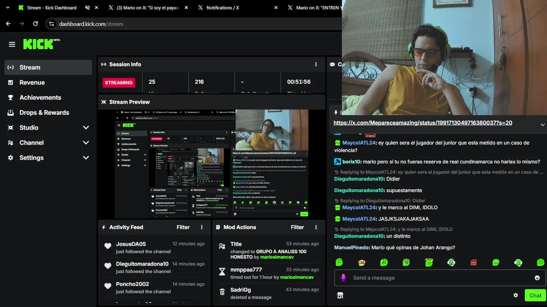This screenshot has width=547, height=307.
Task: Click 'Dieguitomaradona10' in Activity Feed
Action: [142, 264]
